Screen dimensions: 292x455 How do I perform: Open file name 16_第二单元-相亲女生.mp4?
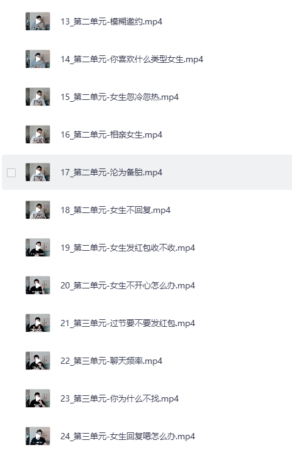111,134
